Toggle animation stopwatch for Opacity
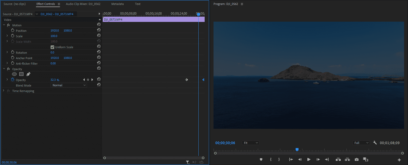The image size is (408, 165). point(13,80)
